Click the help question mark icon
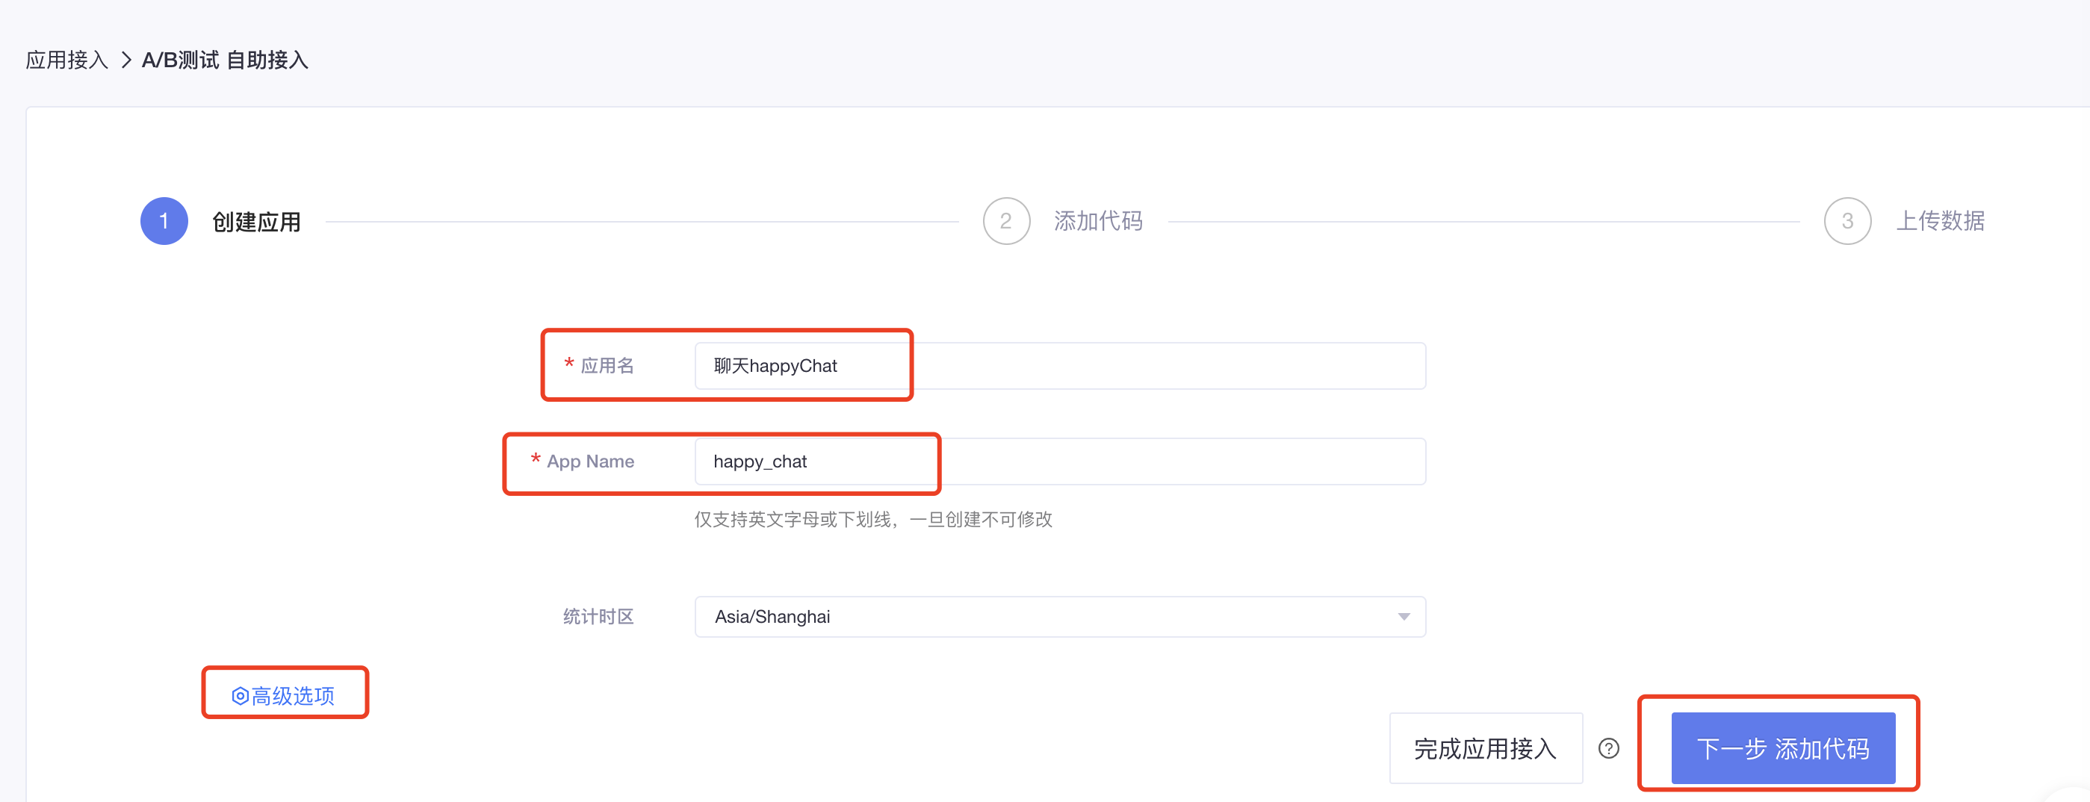 click(x=1608, y=748)
